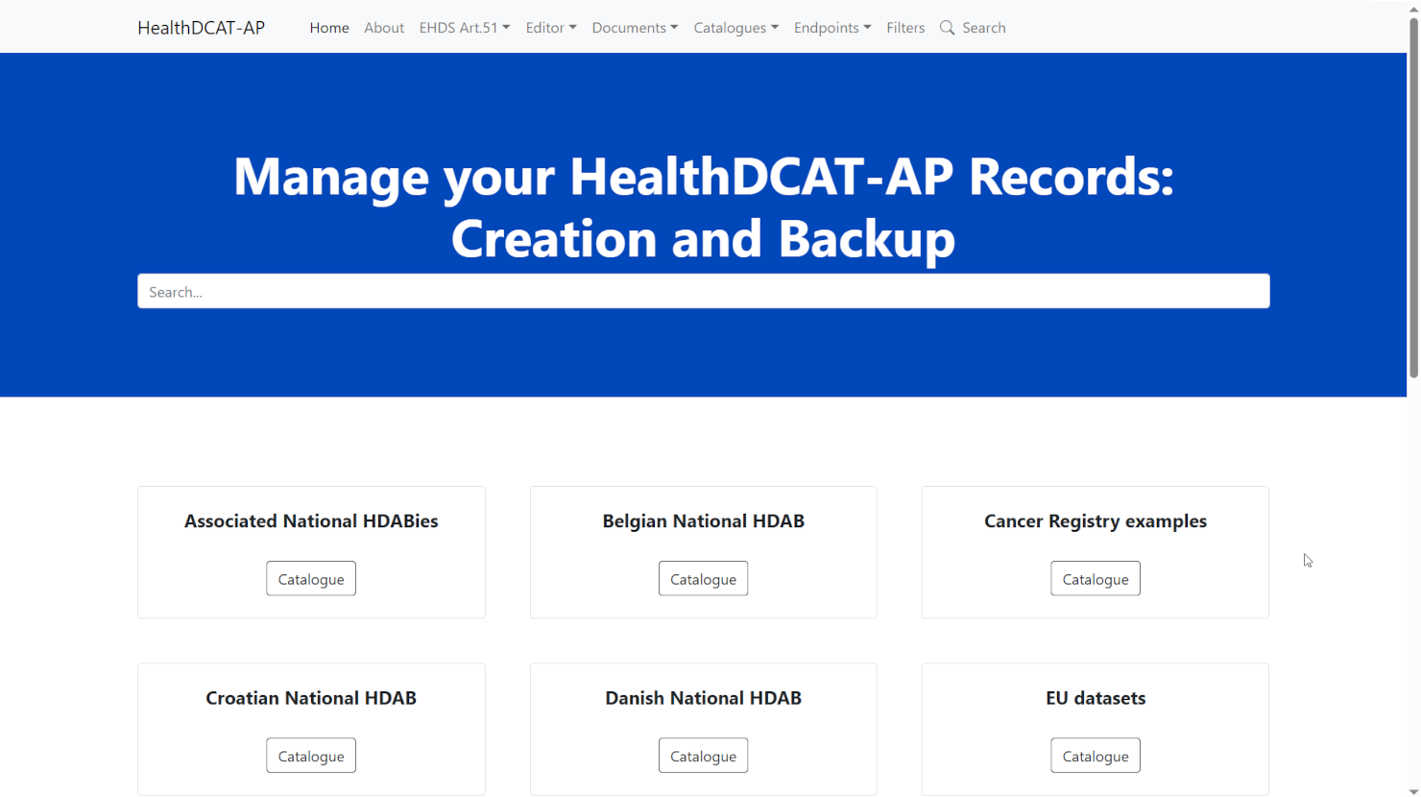Open the Documents dropdown menu
The image size is (1421, 797).
[635, 28]
